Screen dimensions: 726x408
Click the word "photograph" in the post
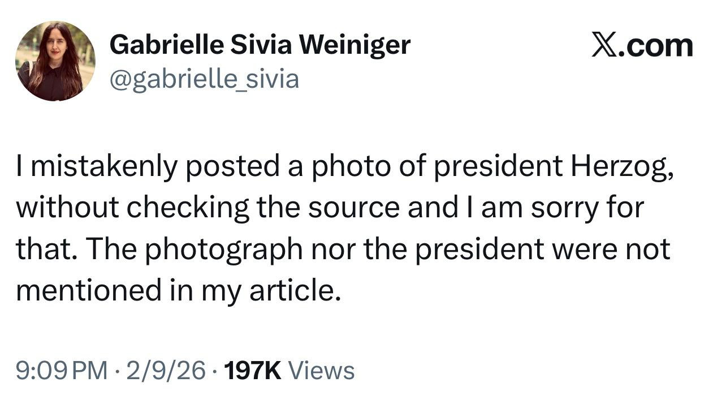[223, 250]
